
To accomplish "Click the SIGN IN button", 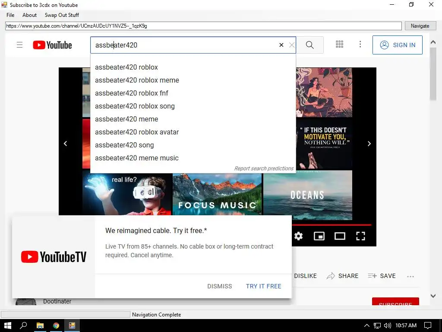I will click(x=398, y=45).
